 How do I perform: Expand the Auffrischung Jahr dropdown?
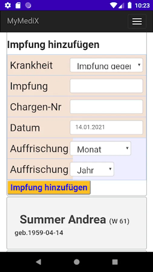coord(92,169)
